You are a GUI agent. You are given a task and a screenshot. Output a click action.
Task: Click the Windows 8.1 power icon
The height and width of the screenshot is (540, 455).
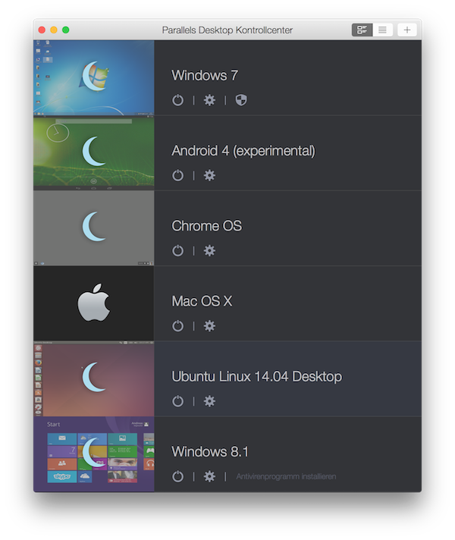(177, 476)
